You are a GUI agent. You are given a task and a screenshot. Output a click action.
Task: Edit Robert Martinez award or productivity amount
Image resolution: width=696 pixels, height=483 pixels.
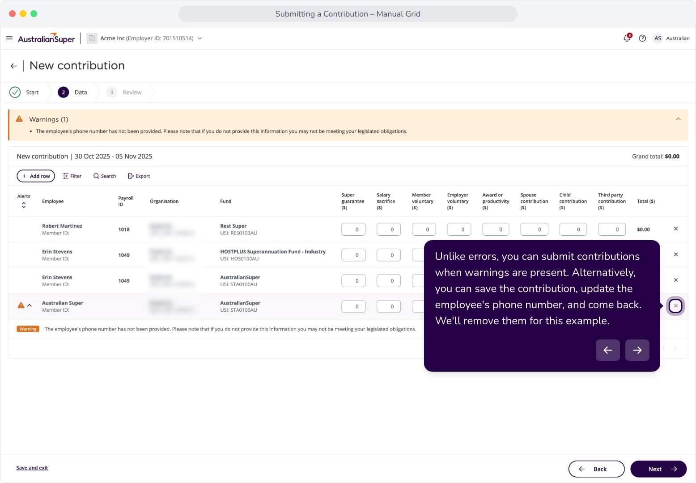pos(496,229)
